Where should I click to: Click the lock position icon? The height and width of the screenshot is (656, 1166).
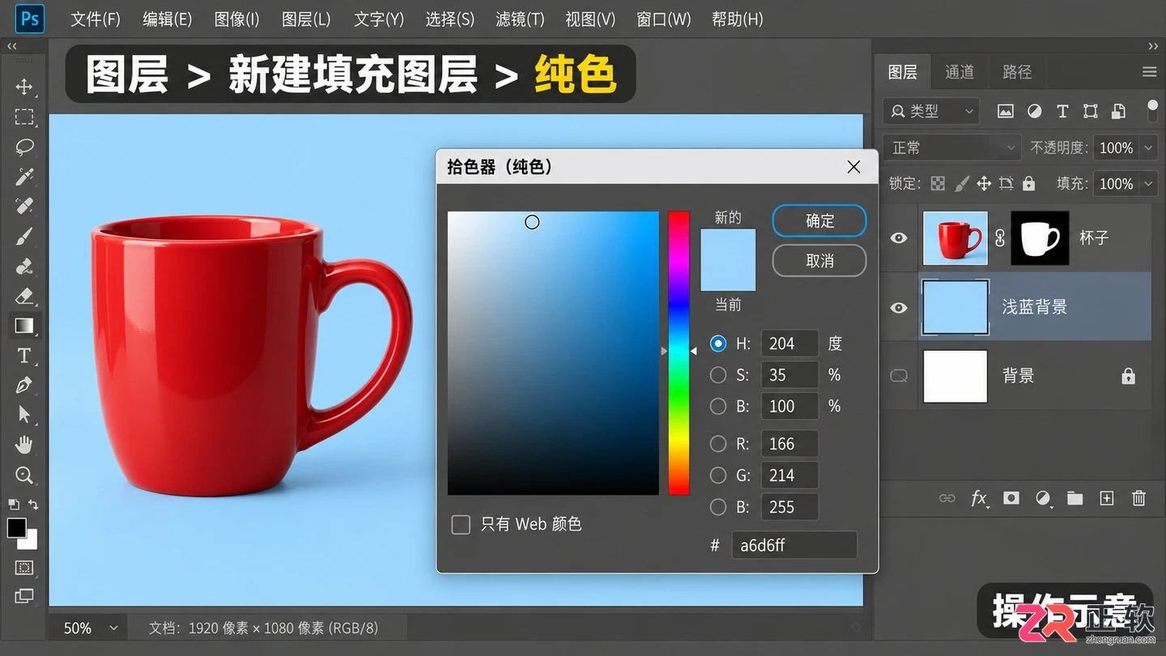(984, 184)
